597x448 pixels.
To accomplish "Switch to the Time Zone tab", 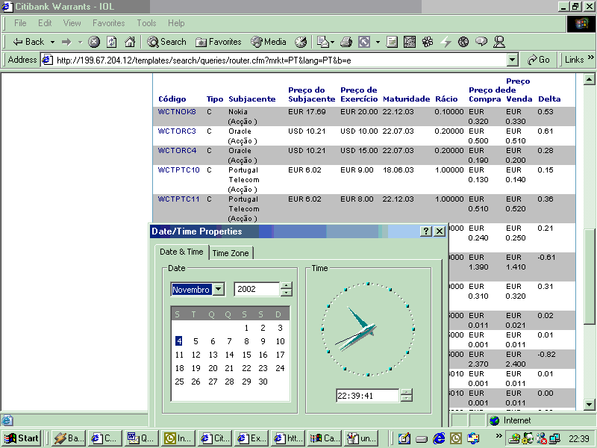I will click(231, 253).
